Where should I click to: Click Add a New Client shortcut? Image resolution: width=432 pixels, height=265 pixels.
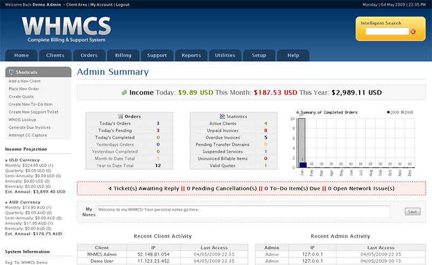24,81
